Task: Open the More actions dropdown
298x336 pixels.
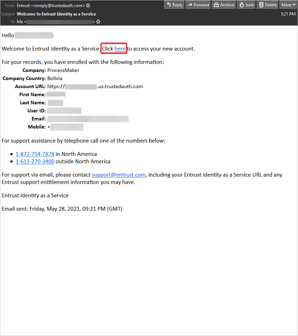Action: click(x=288, y=5)
